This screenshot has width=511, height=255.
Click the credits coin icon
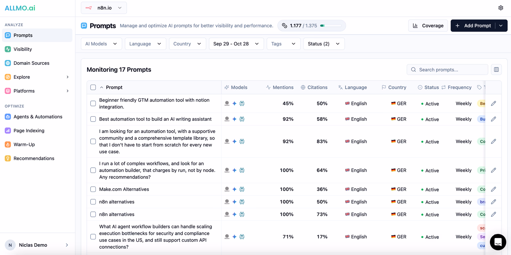tap(284, 26)
